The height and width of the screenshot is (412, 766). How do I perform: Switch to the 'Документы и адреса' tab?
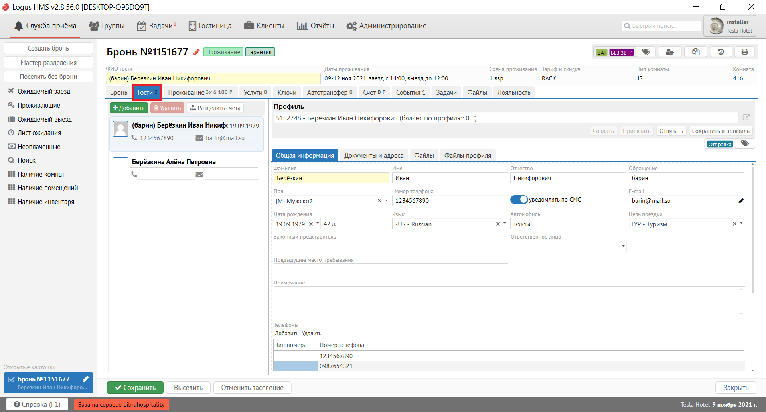[373, 155]
